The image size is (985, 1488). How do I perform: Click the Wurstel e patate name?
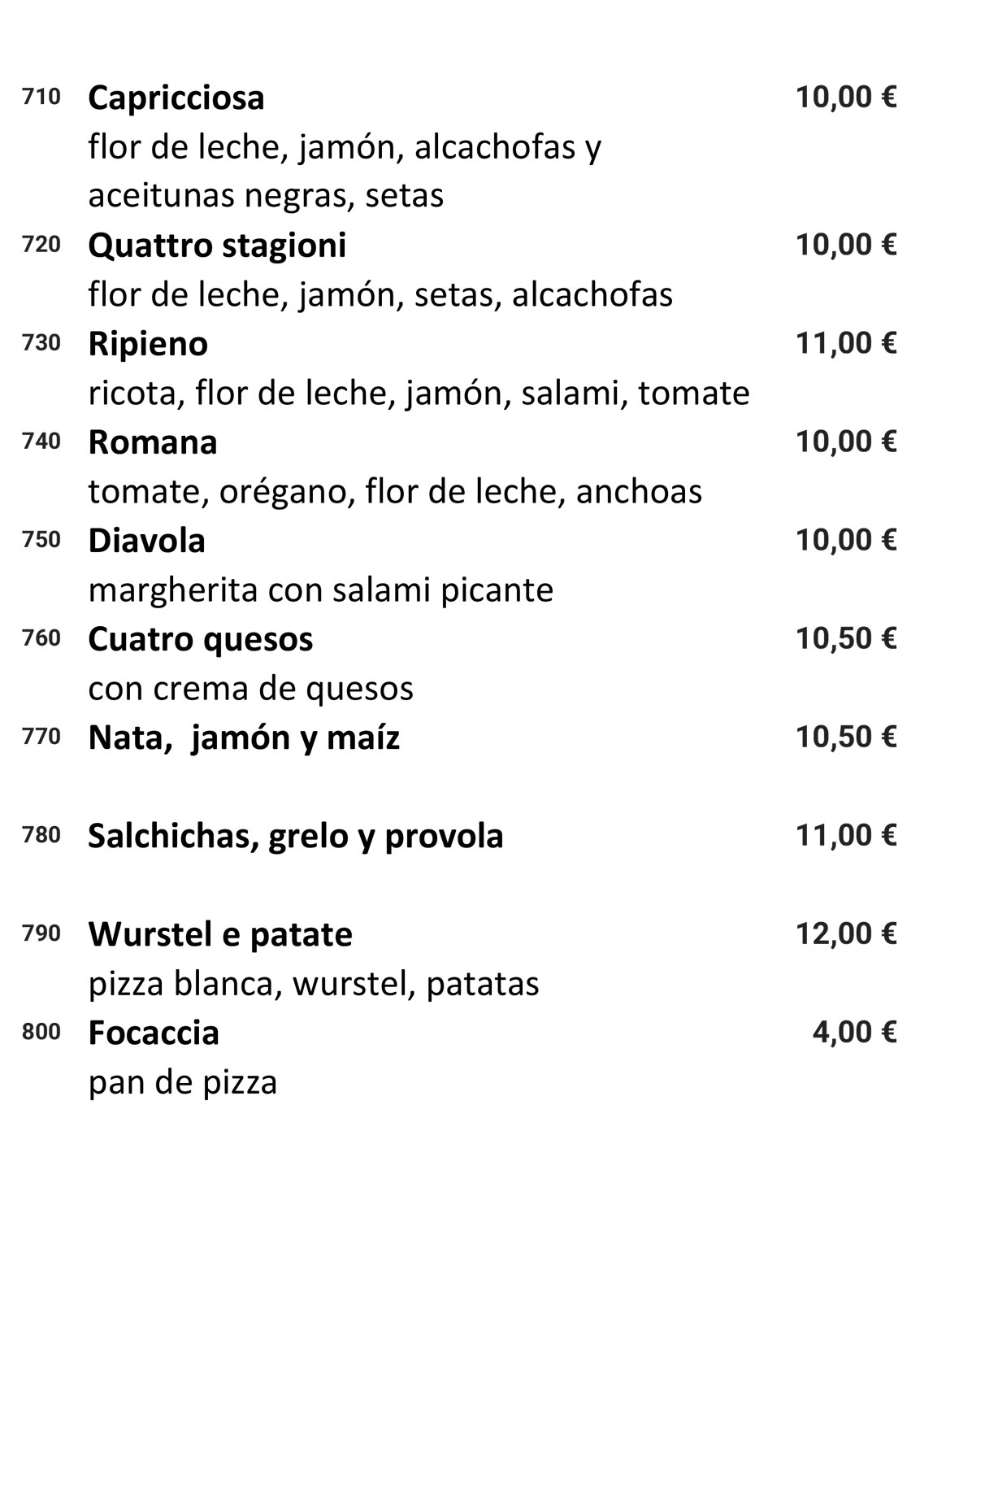click(x=219, y=934)
